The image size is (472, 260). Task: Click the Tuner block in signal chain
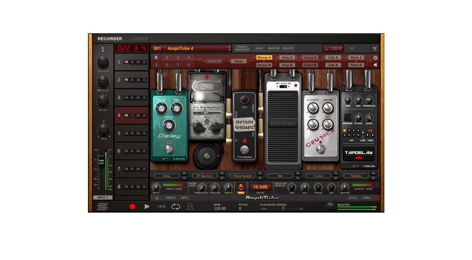[238, 61]
